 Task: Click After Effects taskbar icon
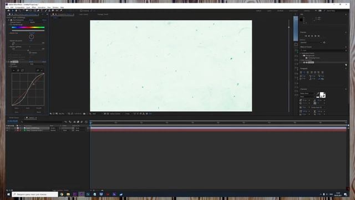pyautogui.click(x=82, y=194)
